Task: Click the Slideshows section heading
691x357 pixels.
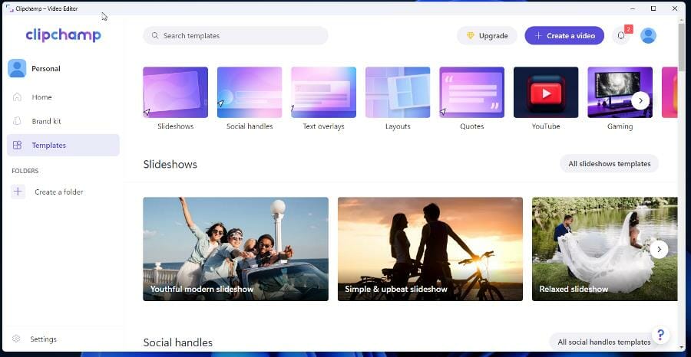Action: coord(170,165)
